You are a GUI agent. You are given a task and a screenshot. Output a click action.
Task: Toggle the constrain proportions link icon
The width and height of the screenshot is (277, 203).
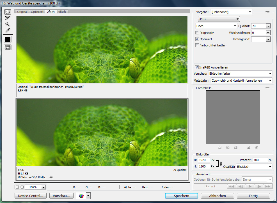click(221, 164)
